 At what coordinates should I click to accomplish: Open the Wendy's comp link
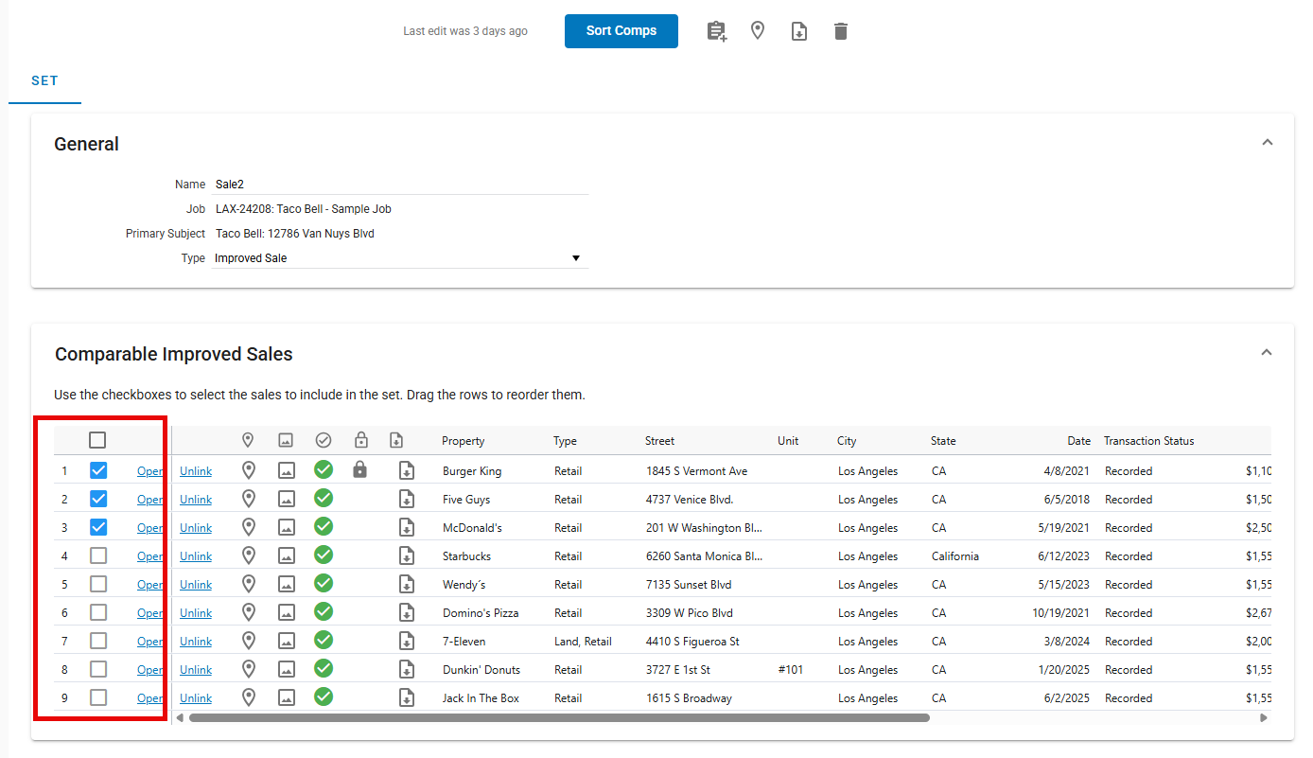click(x=149, y=585)
